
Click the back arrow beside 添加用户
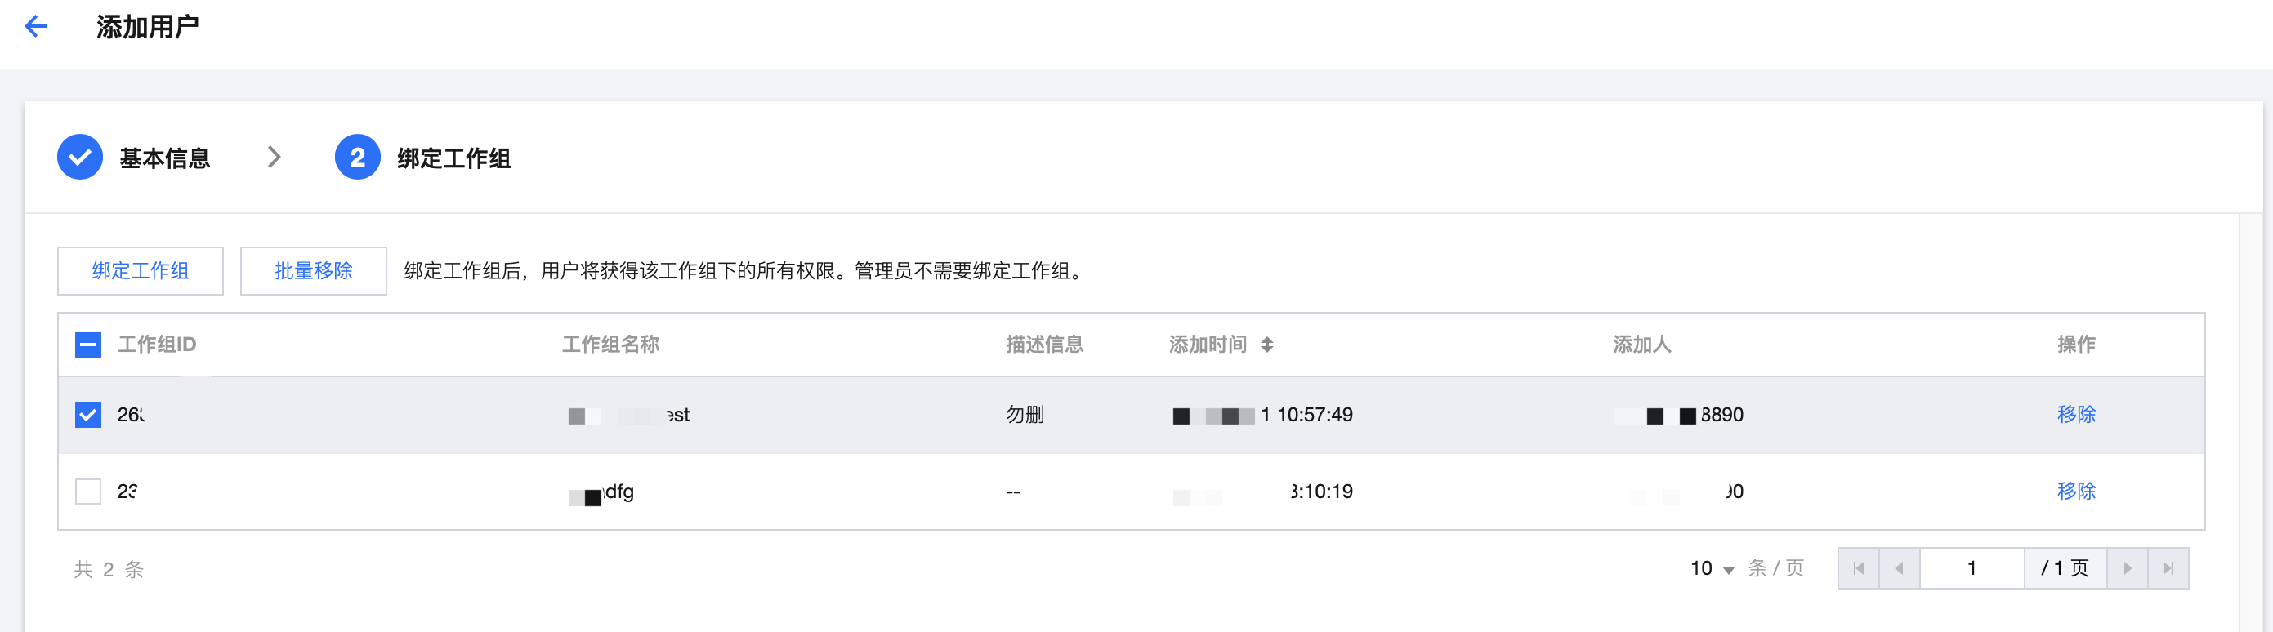[36, 26]
